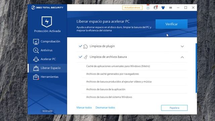The image size is (215, 121).
Task: Open the Antivirus section
Action: click(x=47, y=50)
